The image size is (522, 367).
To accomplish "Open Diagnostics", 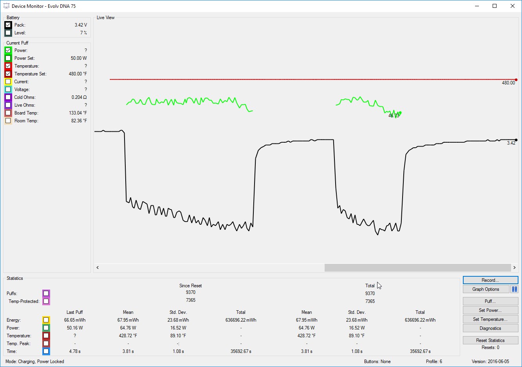I will [x=490, y=328].
